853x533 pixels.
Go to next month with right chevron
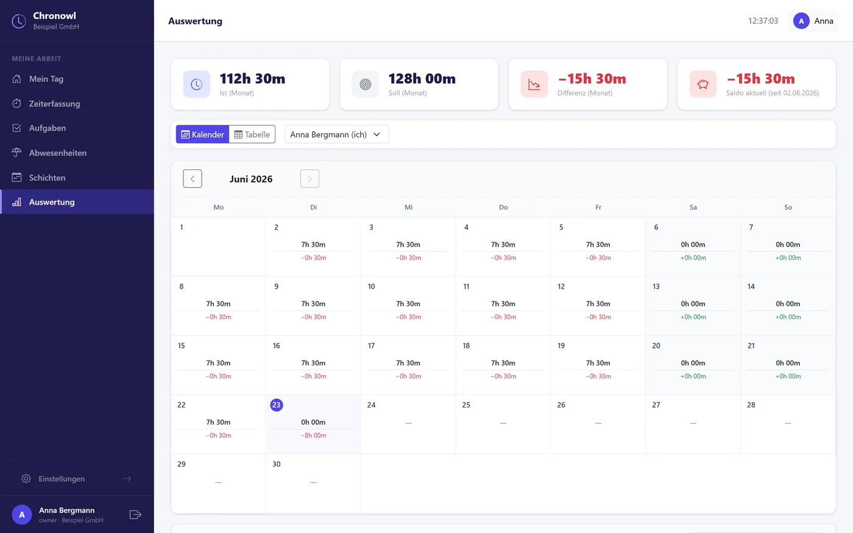pyautogui.click(x=310, y=178)
